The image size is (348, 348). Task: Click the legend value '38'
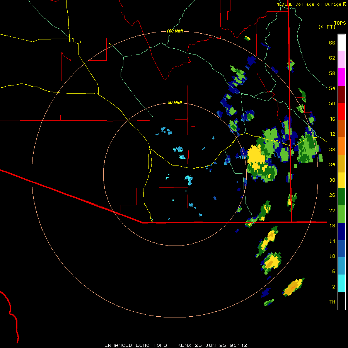[x=332, y=150]
